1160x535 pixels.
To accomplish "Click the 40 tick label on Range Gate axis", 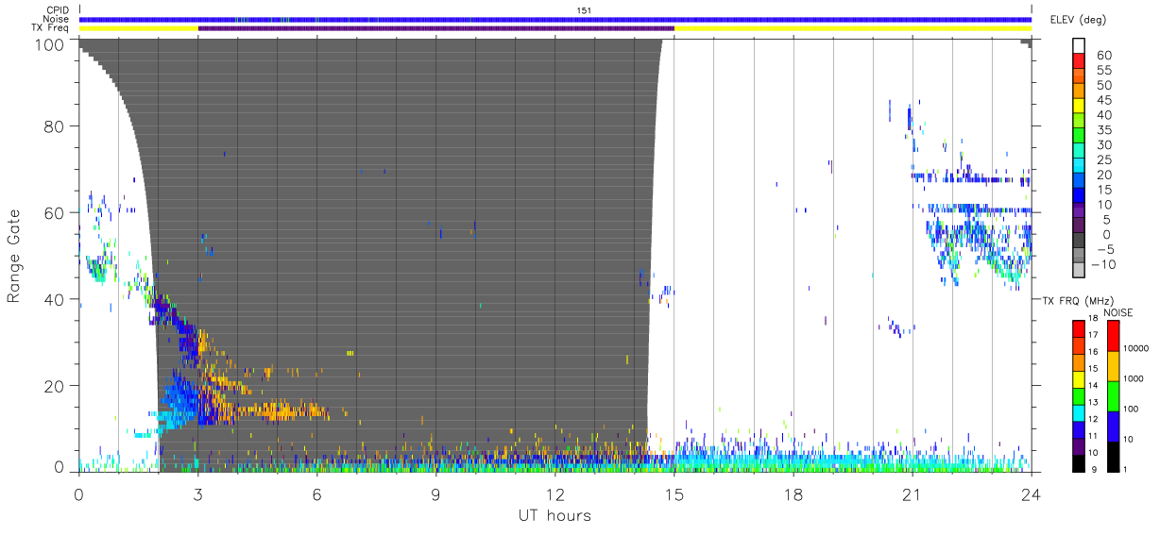I will pos(54,299).
